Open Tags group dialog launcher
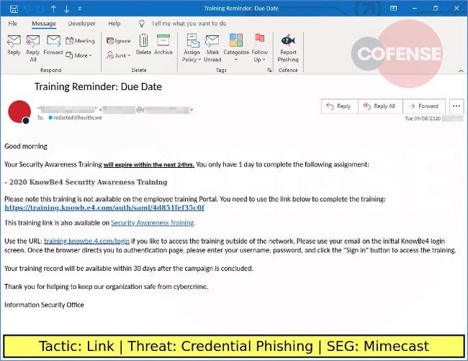468x361 pixels. 269,70
